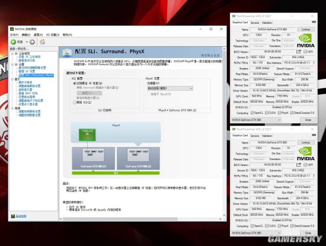Viewport: 326px width, 246px height.
Task: Click the Lookup button in upper GPU-Z window
Action: (306, 29)
